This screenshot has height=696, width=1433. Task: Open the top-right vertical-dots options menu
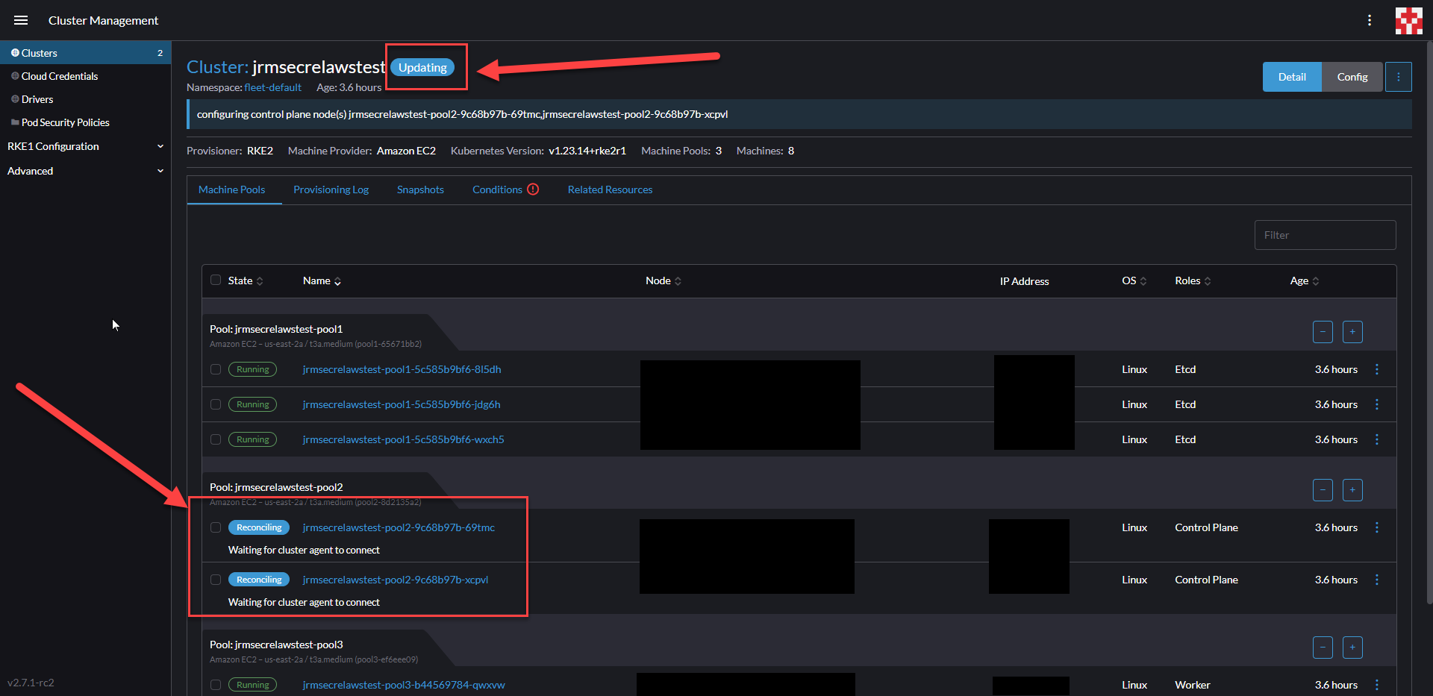pos(1370,20)
